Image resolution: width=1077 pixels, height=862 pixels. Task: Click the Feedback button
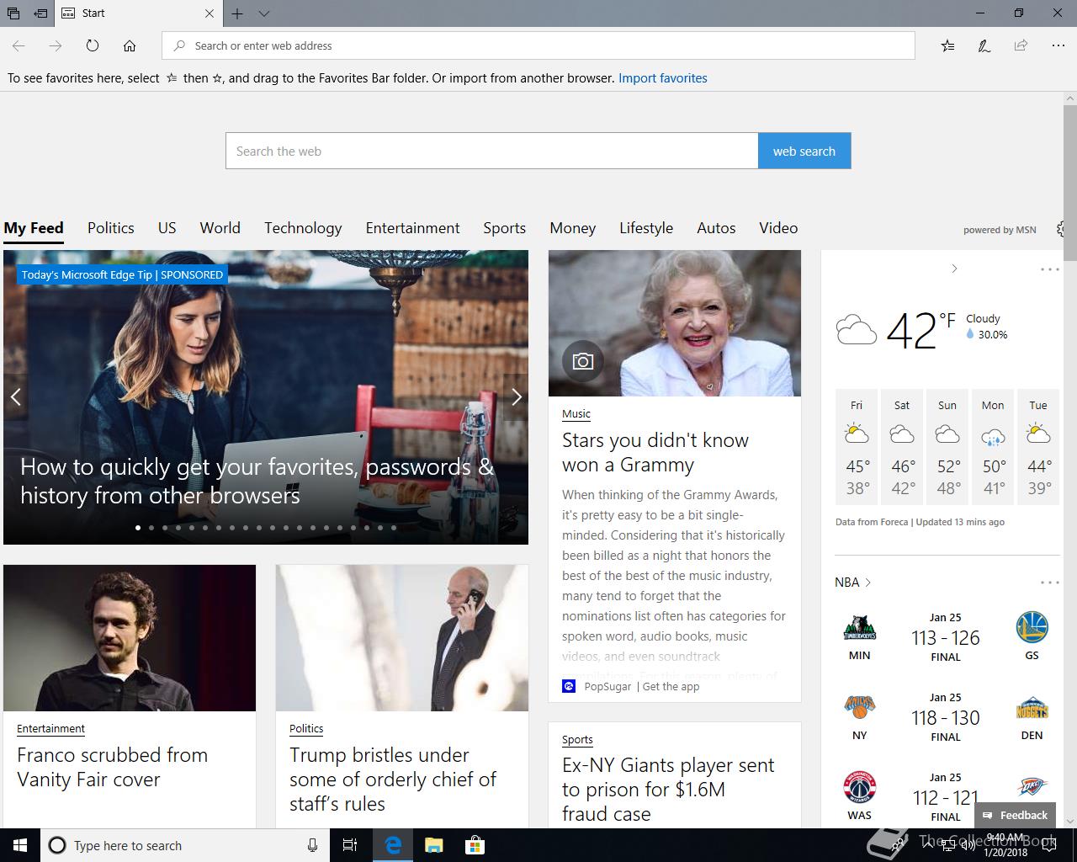[x=1015, y=815]
